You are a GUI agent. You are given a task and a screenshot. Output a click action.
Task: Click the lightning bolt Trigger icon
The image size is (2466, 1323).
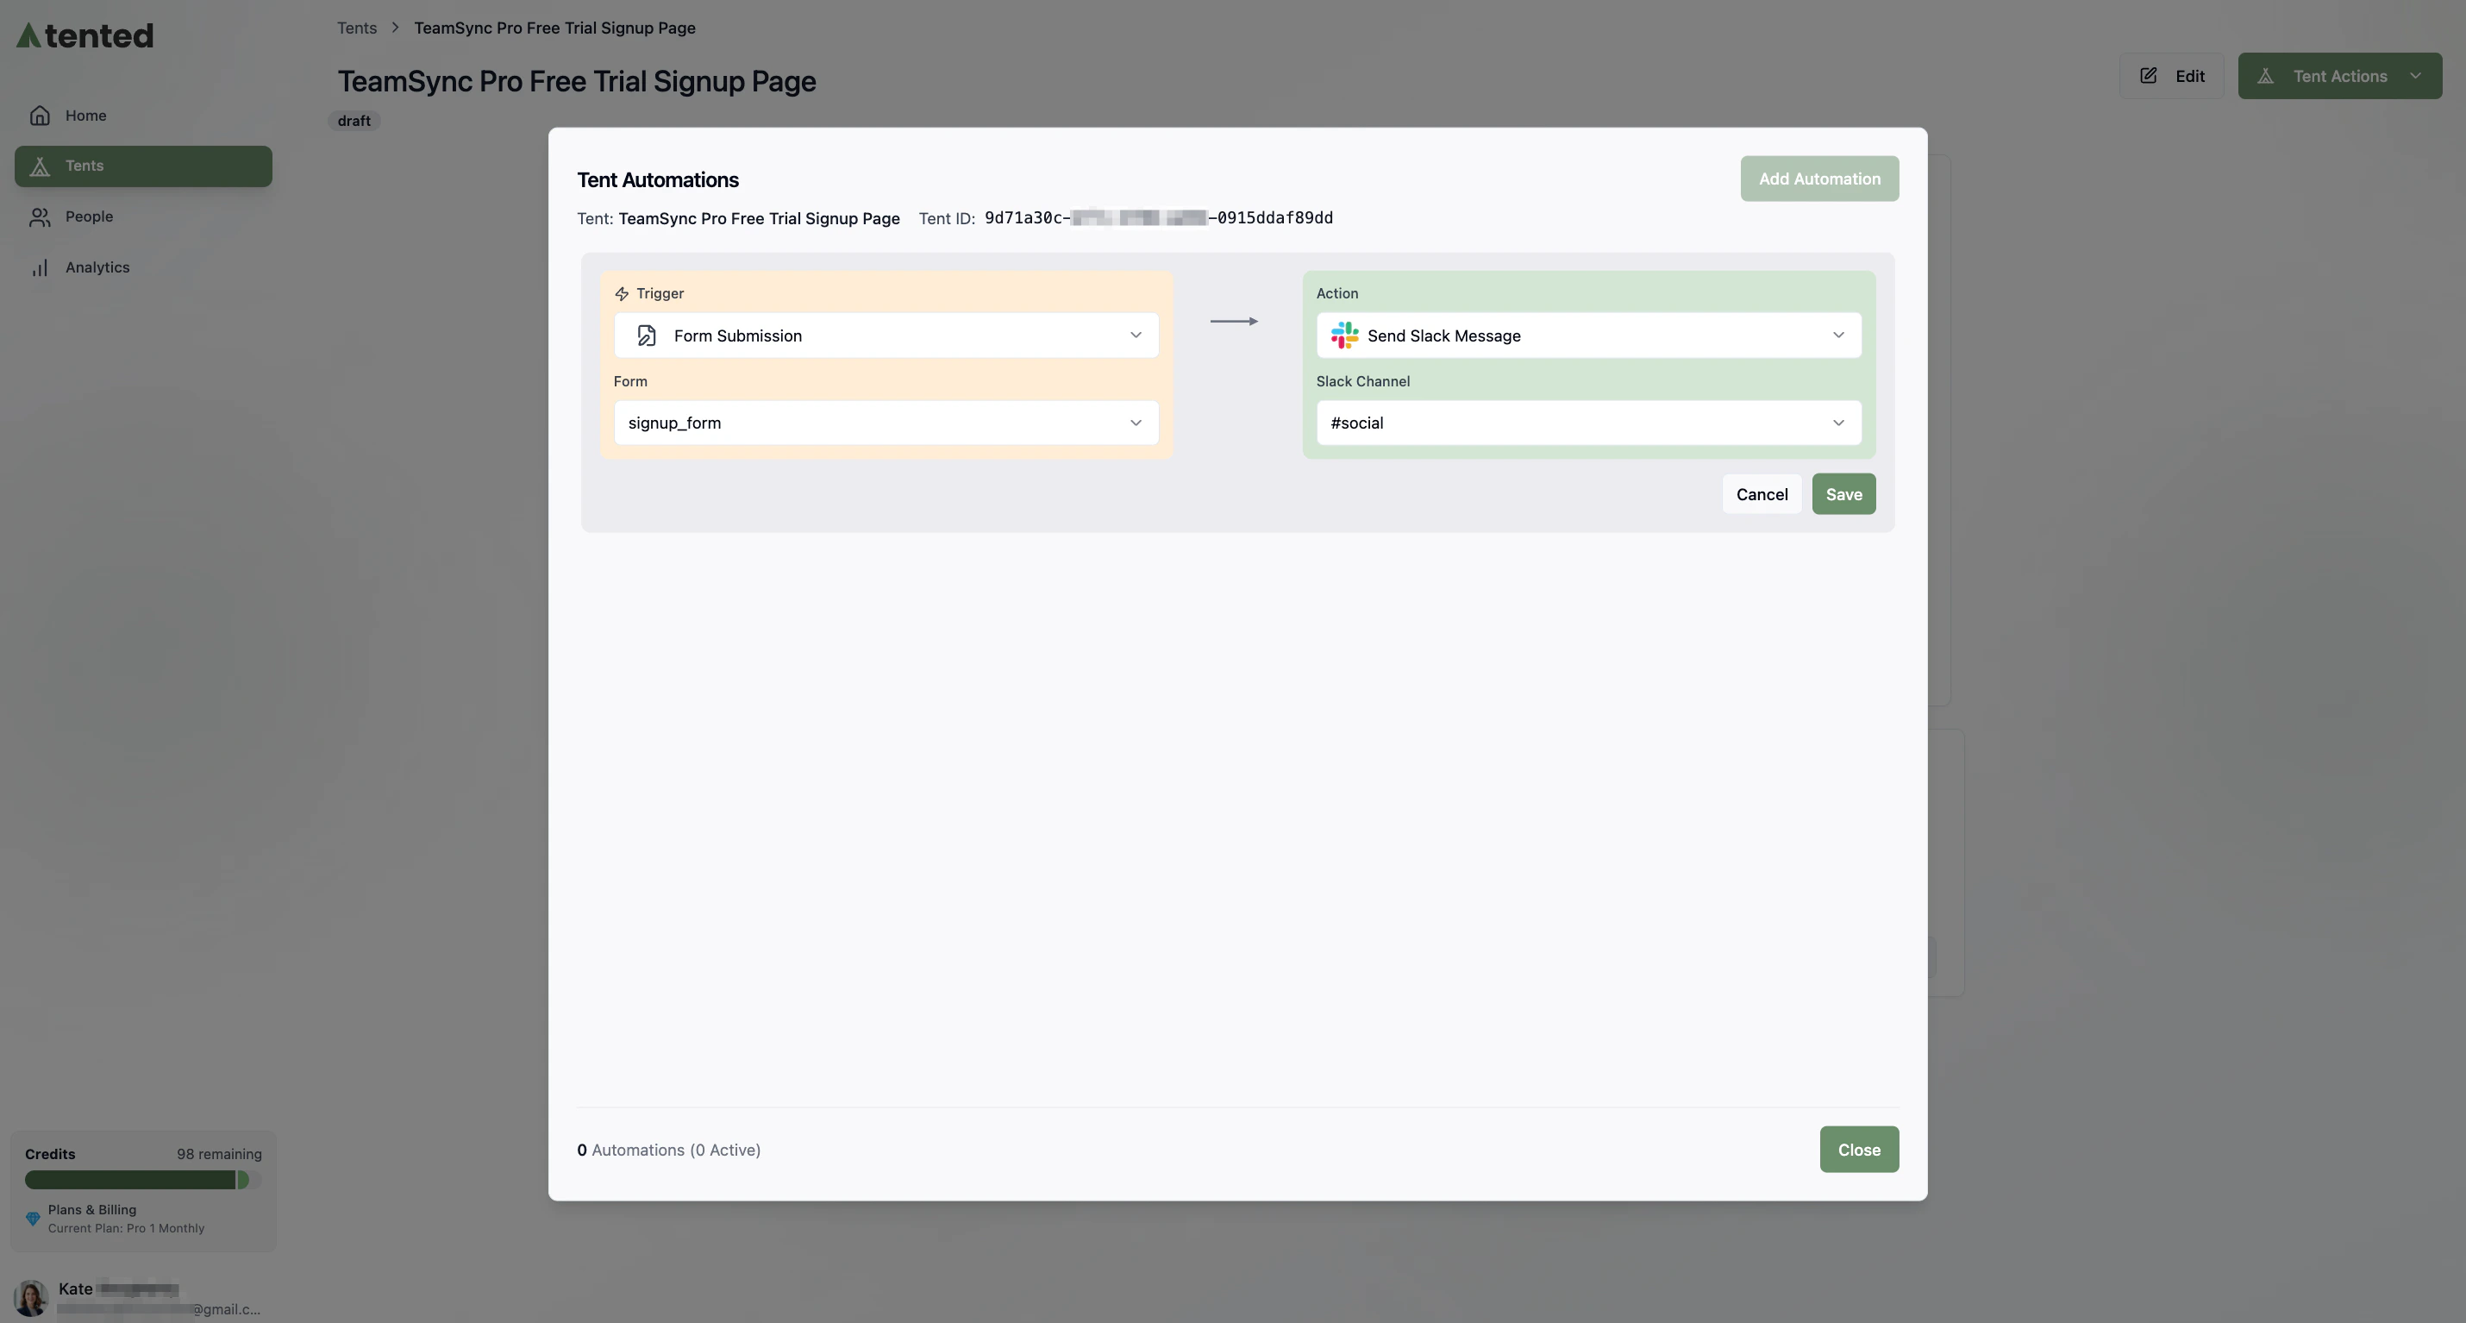(x=623, y=293)
